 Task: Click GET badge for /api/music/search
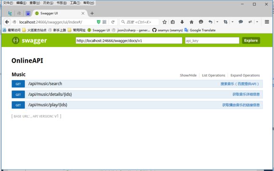(x=18, y=84)
